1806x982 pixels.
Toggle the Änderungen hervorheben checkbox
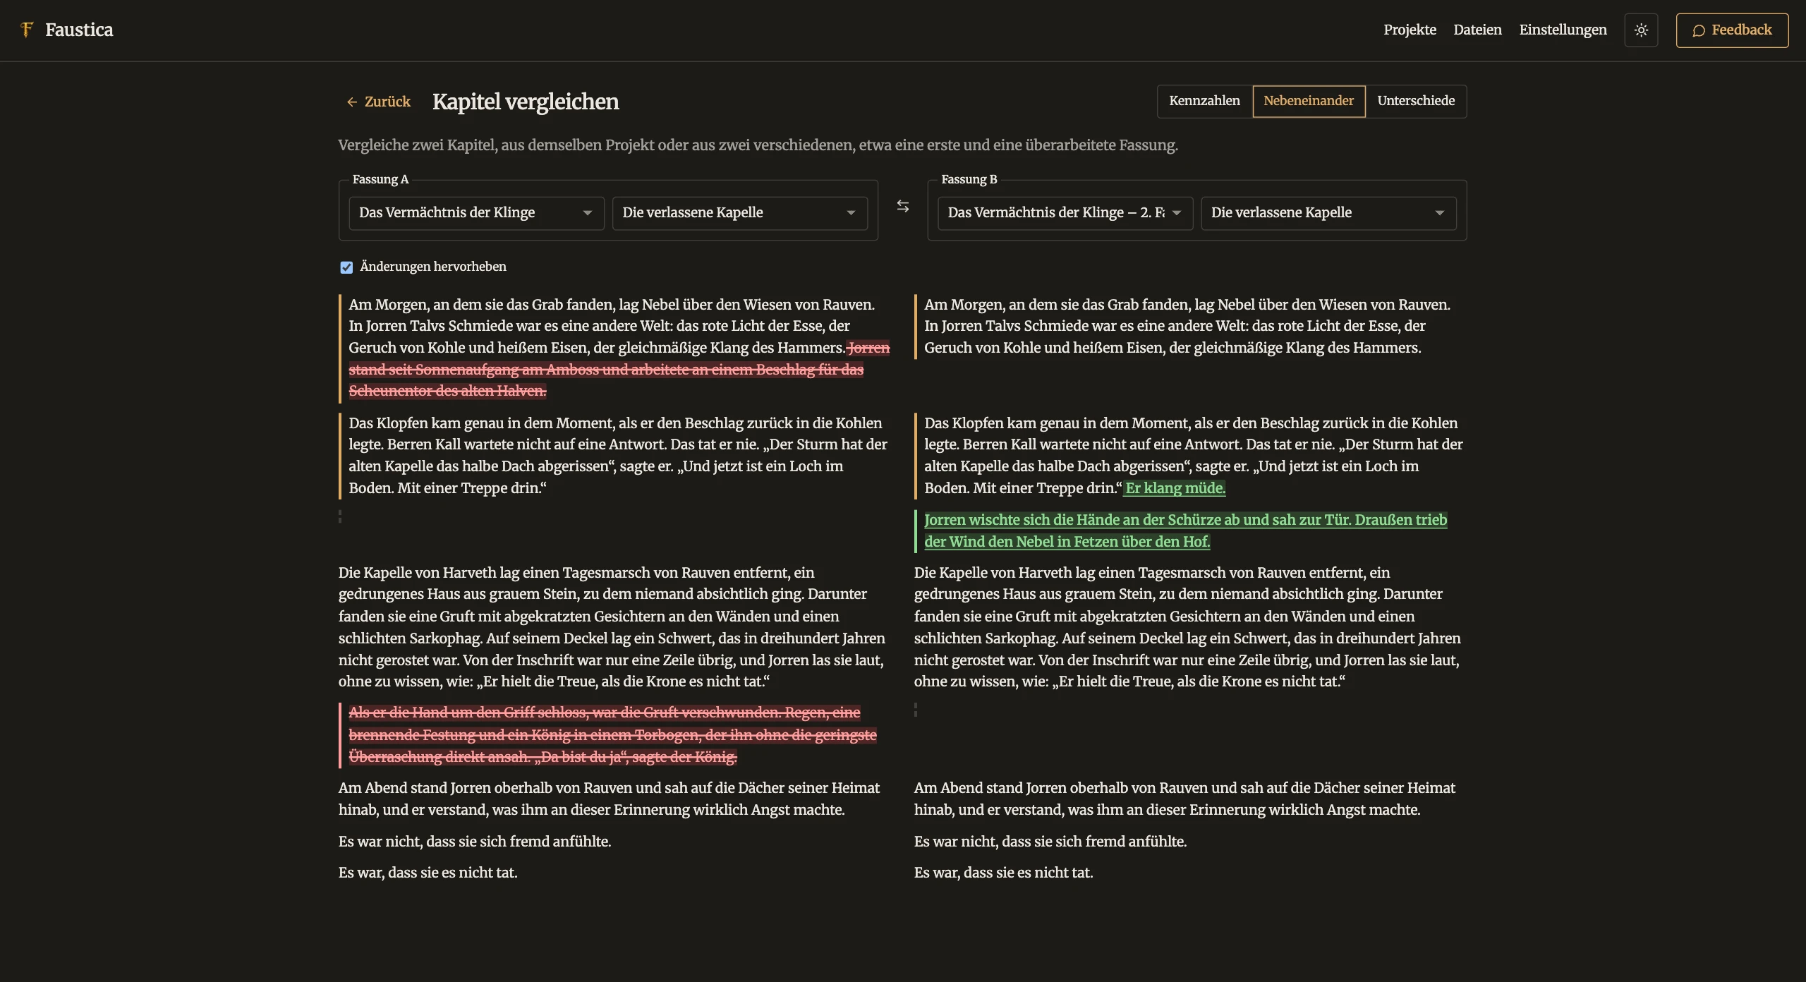[346, 267]
